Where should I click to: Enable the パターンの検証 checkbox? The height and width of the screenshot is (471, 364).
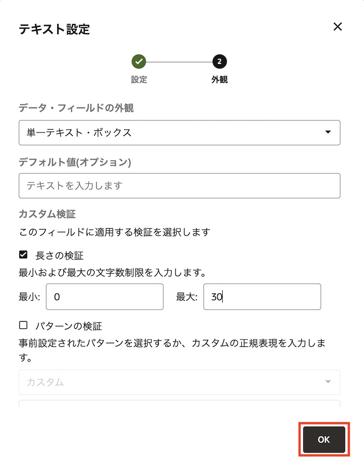coord(23,326)
